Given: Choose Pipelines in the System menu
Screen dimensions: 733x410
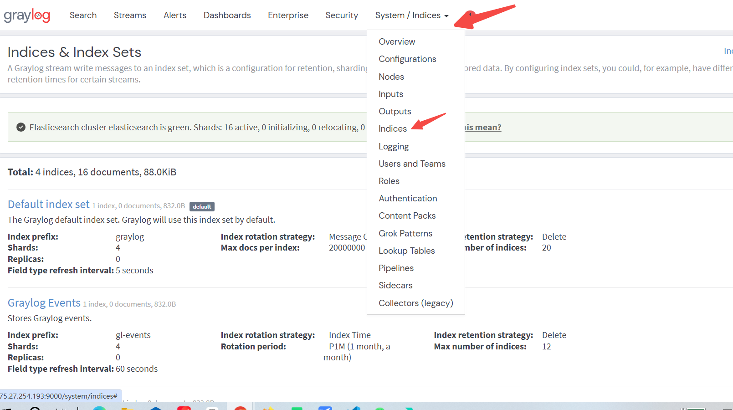Looking at the screenshot, I should coord(396,268).
